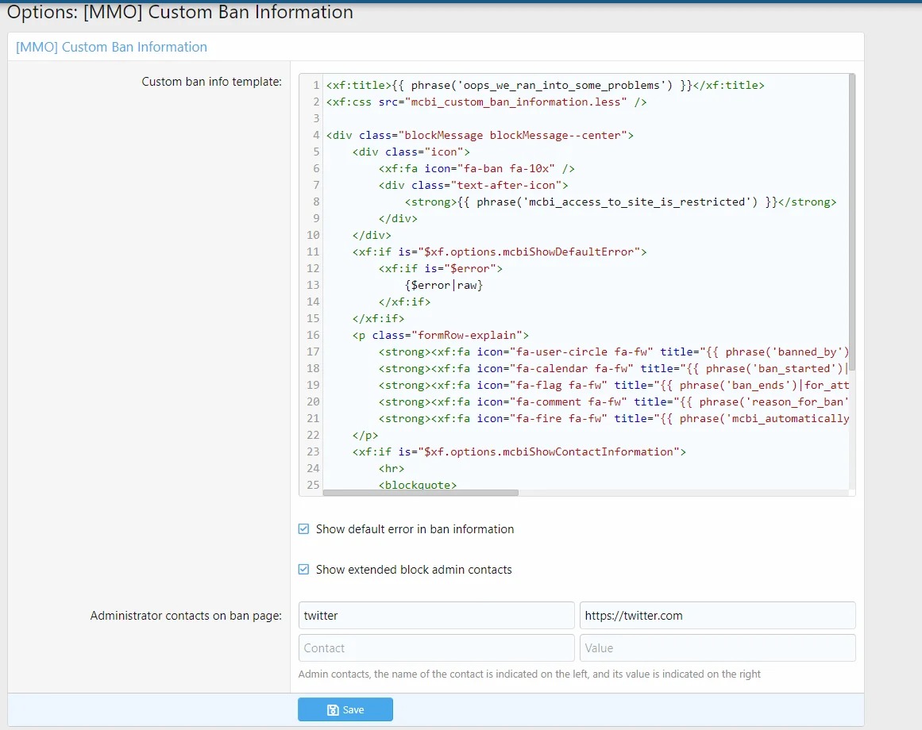Click the fa-ban icon code line
This screenshot has width=922, height=730.
click(x=476, y=168)
